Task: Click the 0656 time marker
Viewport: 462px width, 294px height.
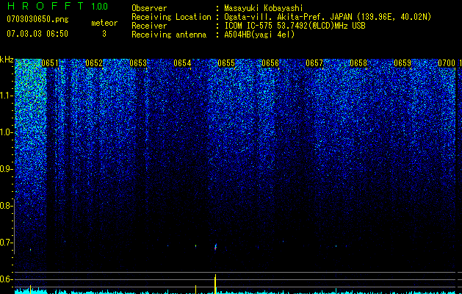Action: [x=270, y=63]
